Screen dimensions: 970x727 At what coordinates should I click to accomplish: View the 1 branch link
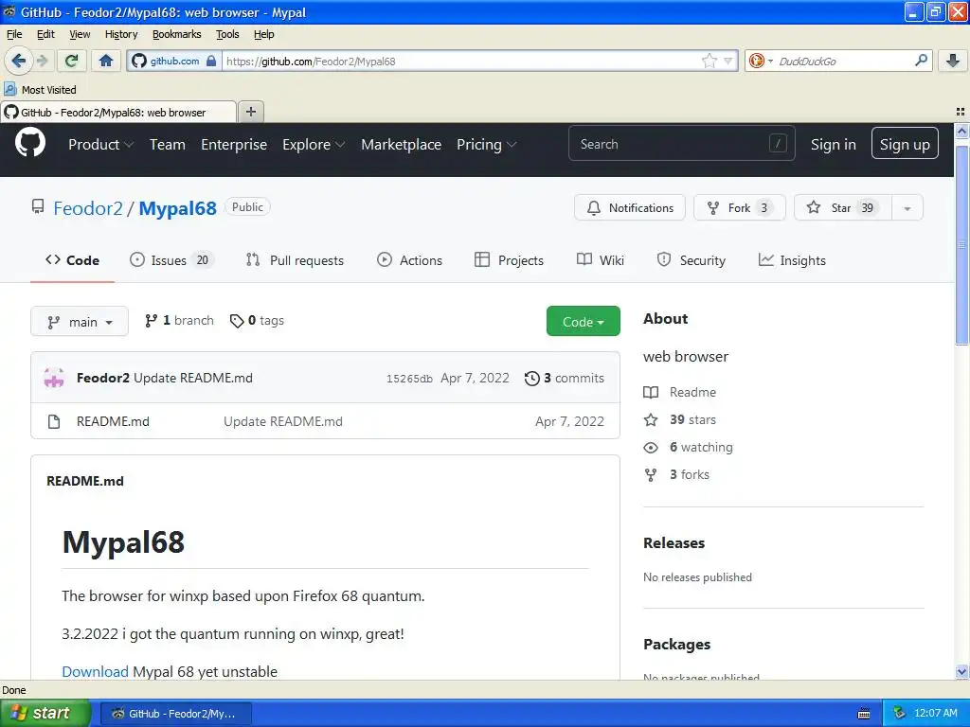(x=179, y=320)
